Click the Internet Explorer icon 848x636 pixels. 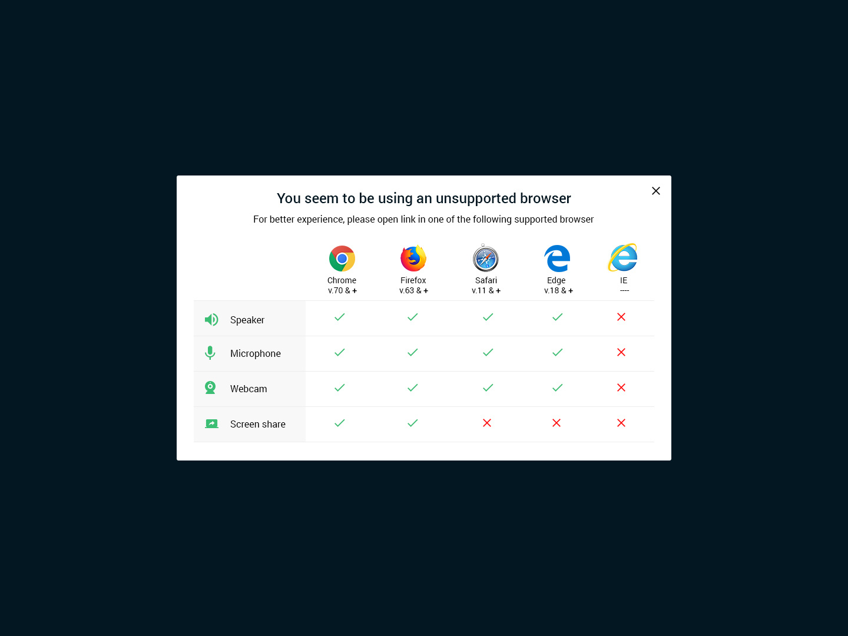pyautogui.click(x=623, y=258)
